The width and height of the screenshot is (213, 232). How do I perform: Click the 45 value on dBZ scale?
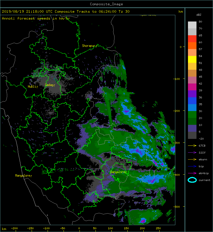[x=200, y=77]
